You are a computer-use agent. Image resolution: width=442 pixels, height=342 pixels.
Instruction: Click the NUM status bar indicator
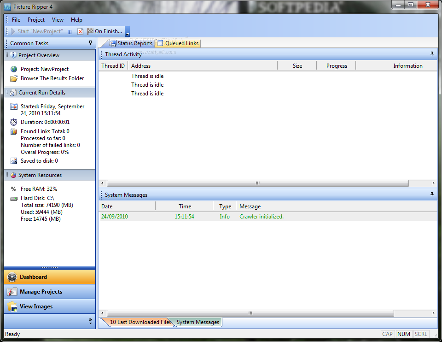pos(404,334)
